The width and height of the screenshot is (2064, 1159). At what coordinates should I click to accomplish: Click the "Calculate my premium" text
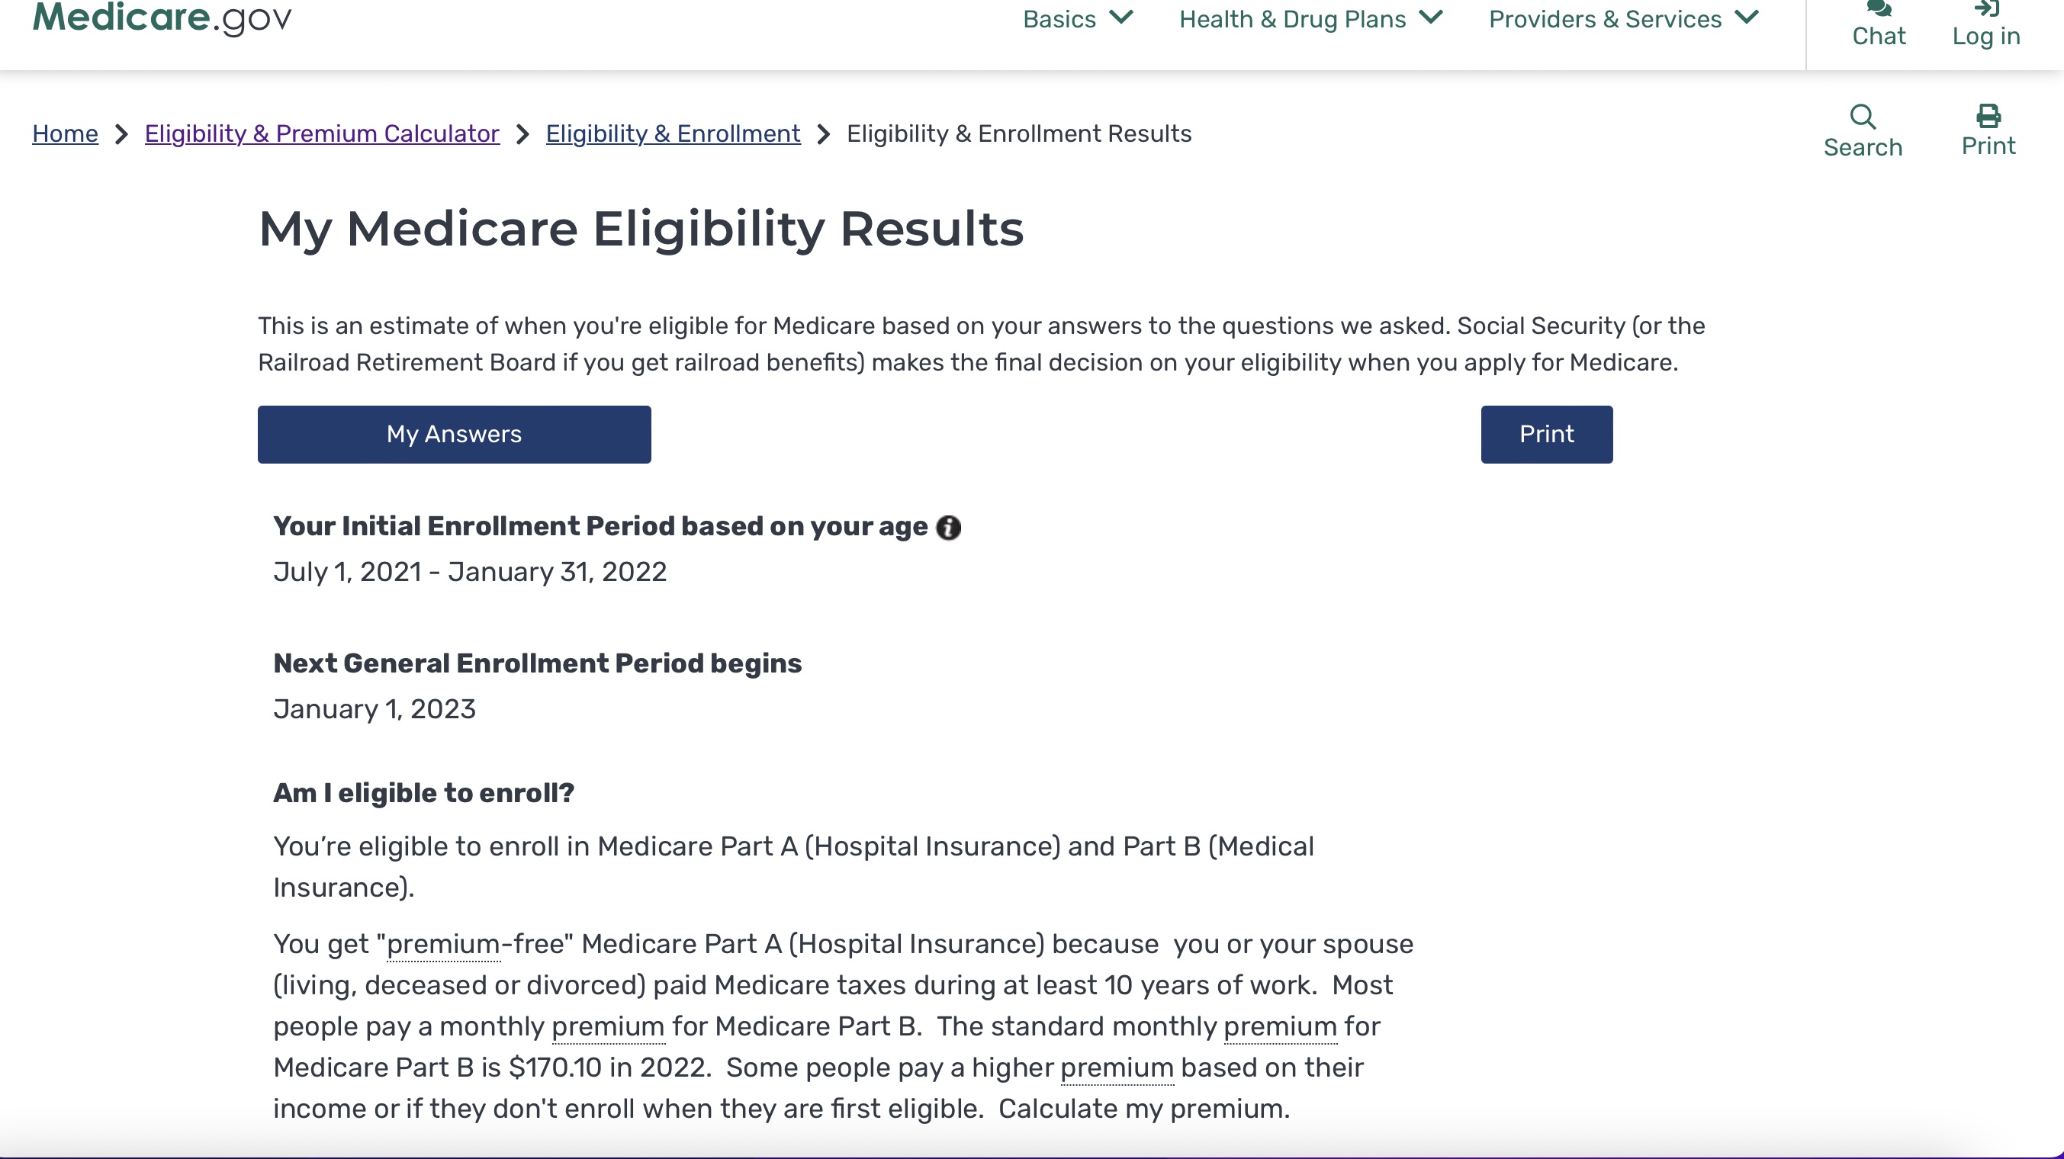1143,1109
